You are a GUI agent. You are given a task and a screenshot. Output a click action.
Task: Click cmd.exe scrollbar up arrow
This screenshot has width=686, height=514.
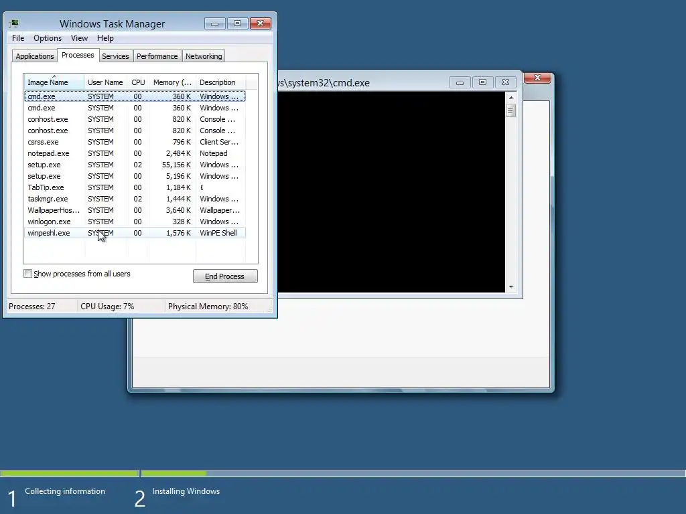(511, 98)
